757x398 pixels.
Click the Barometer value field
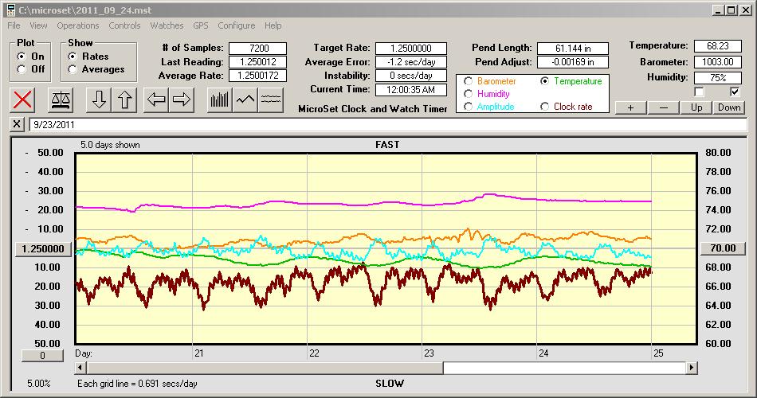pos(717,62)
